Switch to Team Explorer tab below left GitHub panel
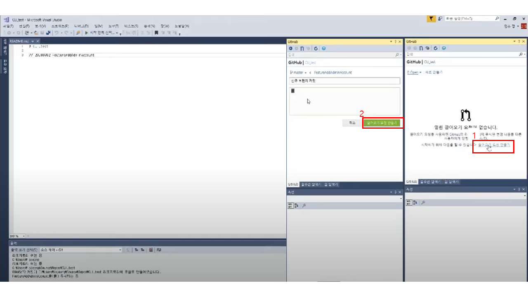528x297 pixels. (331, 184)
